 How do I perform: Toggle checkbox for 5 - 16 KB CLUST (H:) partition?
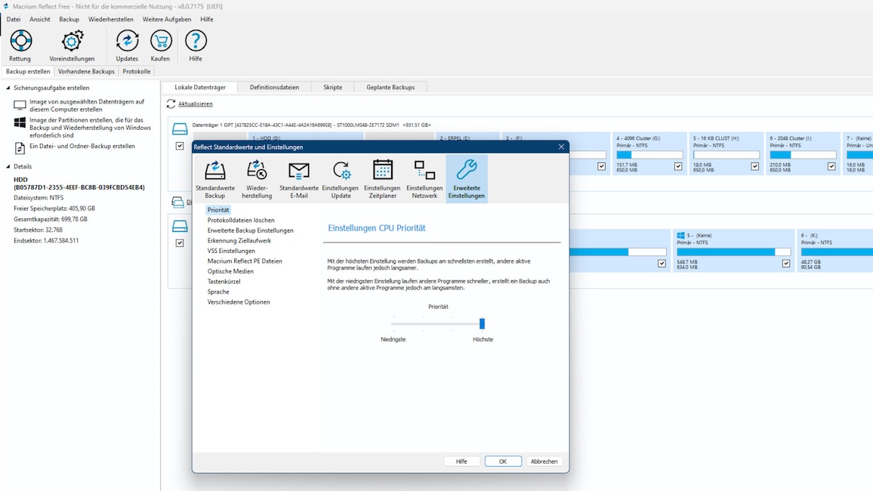pyautogui.click(x=755, y=166)
